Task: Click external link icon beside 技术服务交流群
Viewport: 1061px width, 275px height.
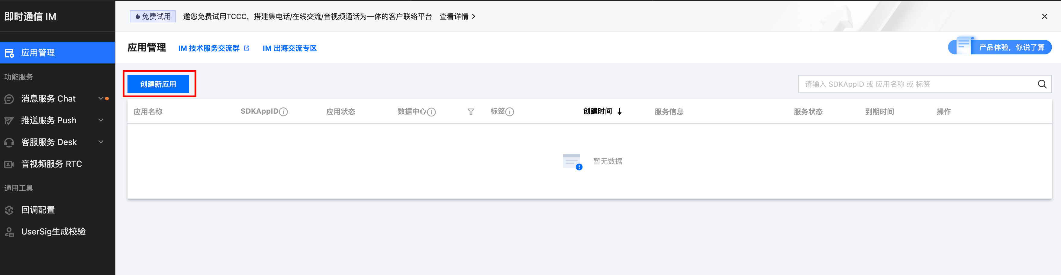Action: coord(247,48)
